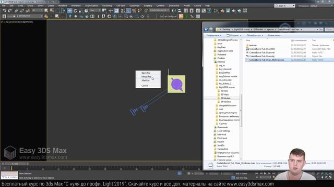Open the Общий доступ dropdown in Explorer

[255, 35]
